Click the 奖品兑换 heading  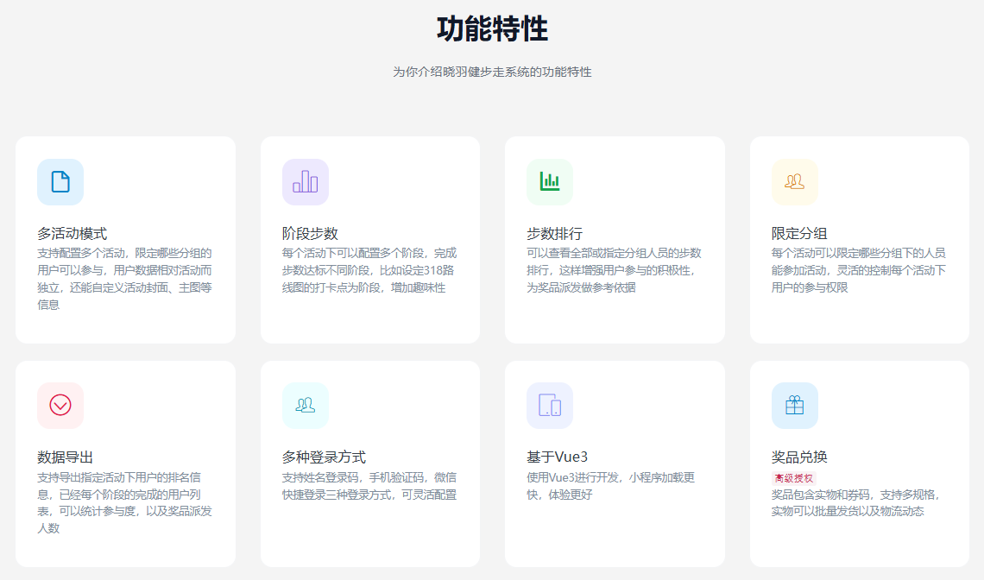[x=799, y=457]
